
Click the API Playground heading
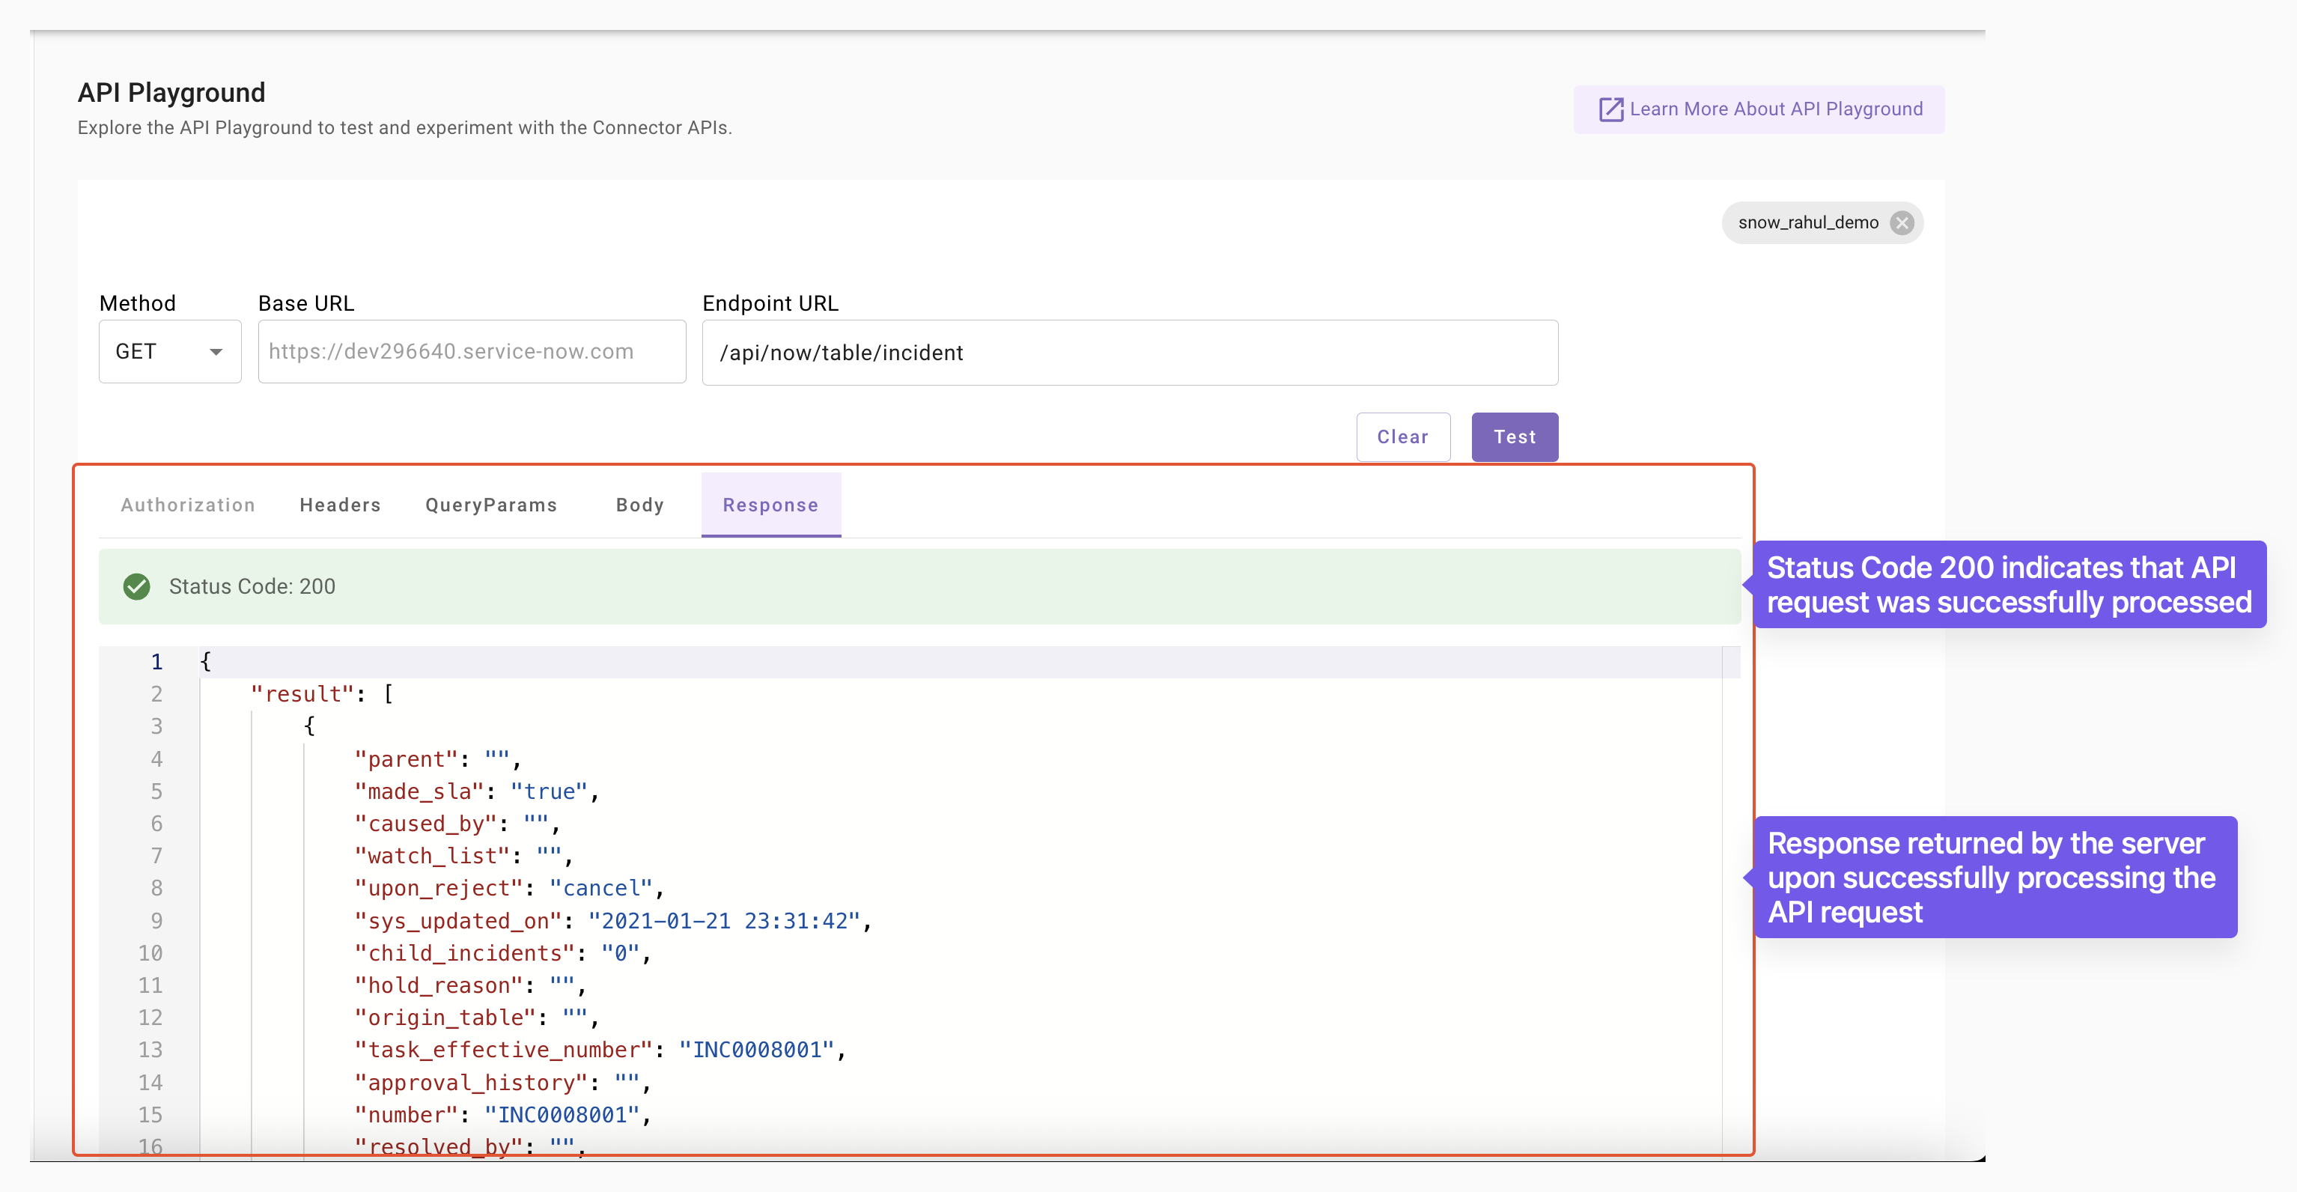[x=171, y=92]
